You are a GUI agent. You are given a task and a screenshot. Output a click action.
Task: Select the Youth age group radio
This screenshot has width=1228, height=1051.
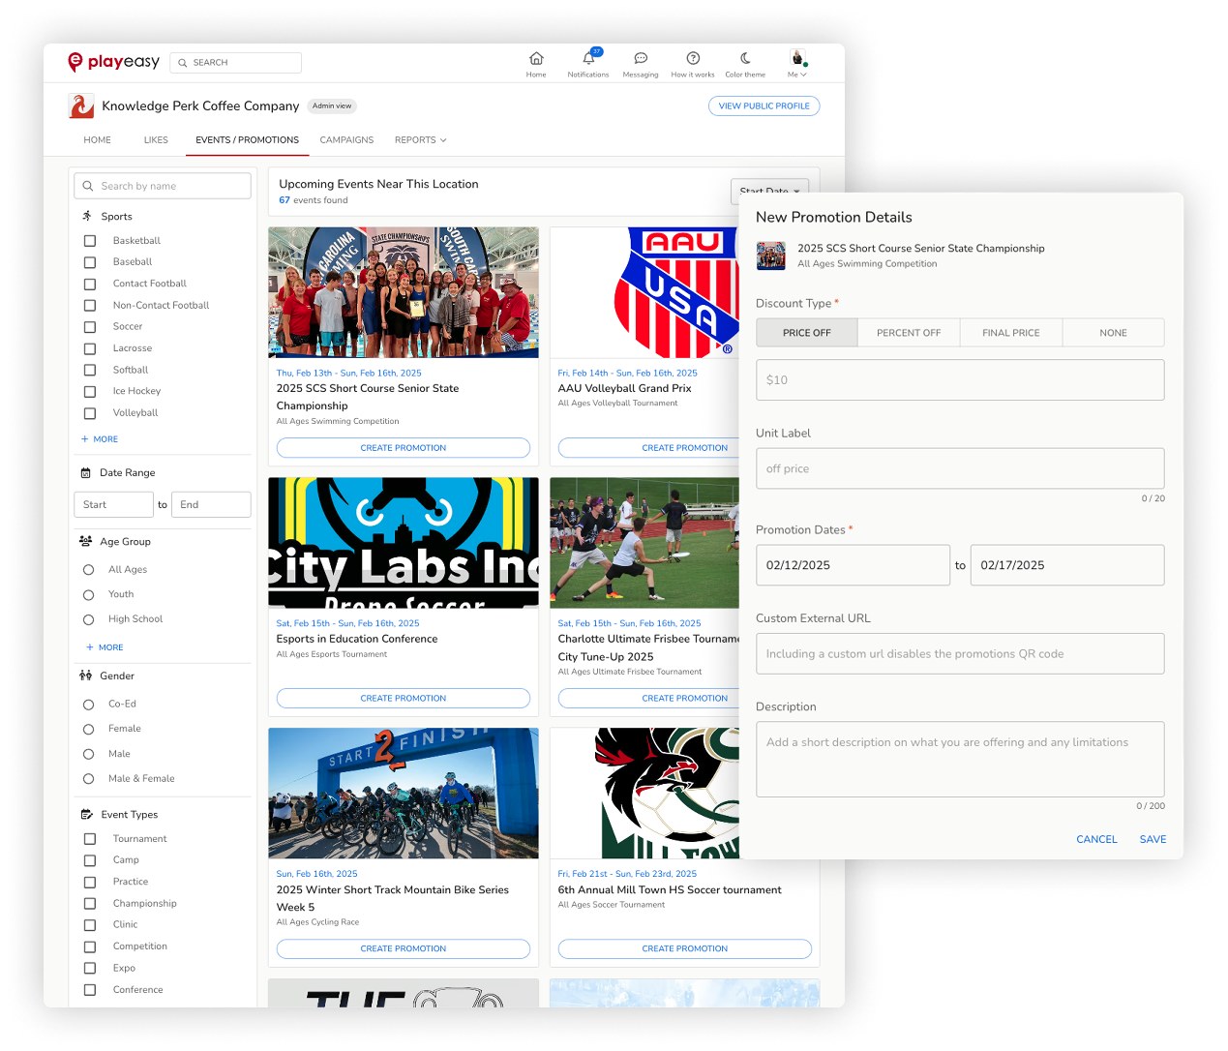[x=89, y=595]
